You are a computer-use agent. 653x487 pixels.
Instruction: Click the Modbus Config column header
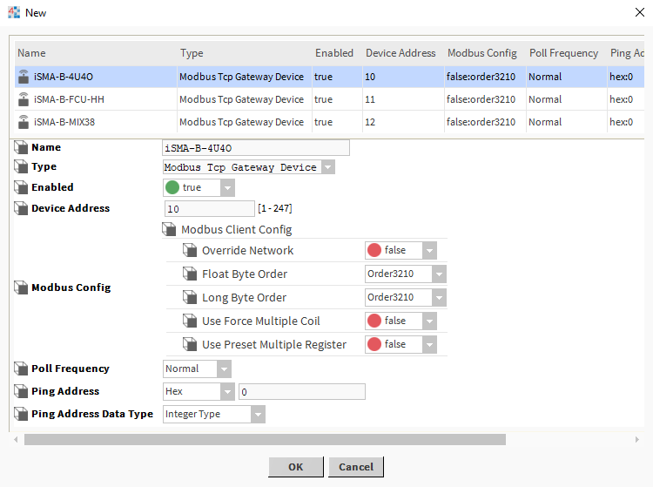click(x=481, y=53)
